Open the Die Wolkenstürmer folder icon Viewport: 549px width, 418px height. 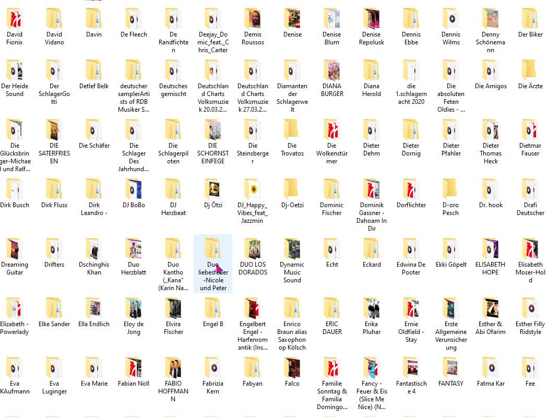click(332, 130)
